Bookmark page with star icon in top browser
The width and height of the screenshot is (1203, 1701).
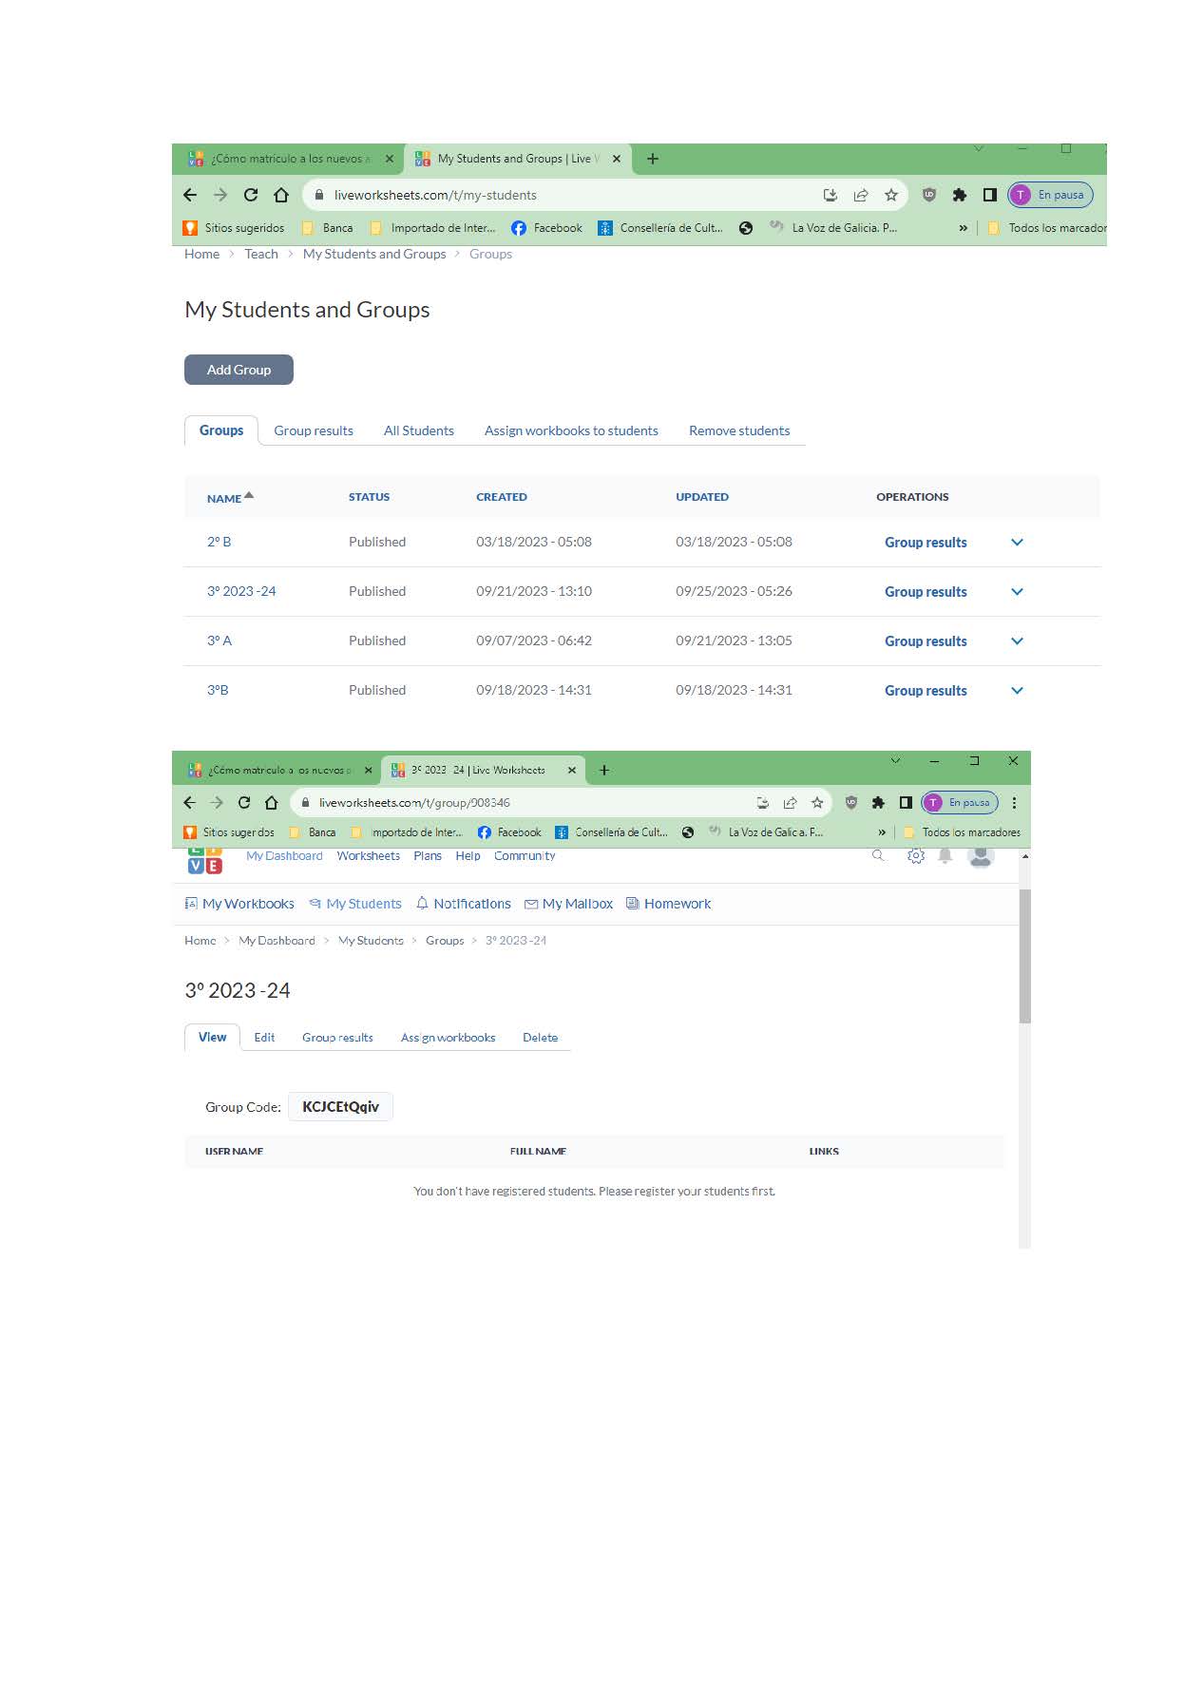point(890,195)
